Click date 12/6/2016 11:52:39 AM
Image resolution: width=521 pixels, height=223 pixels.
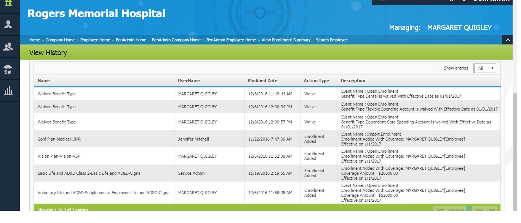(x=270, y=156)
